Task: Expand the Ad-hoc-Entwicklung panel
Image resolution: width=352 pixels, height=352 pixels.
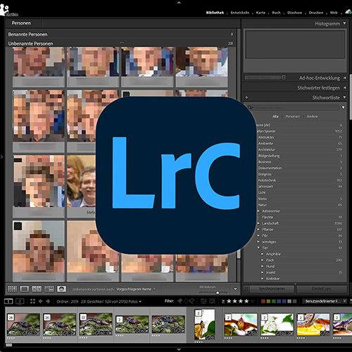Action: coord(344,77)
